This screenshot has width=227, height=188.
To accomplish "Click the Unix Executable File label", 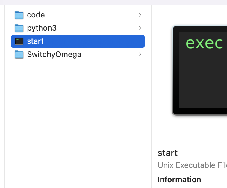I will coord(192,165).
